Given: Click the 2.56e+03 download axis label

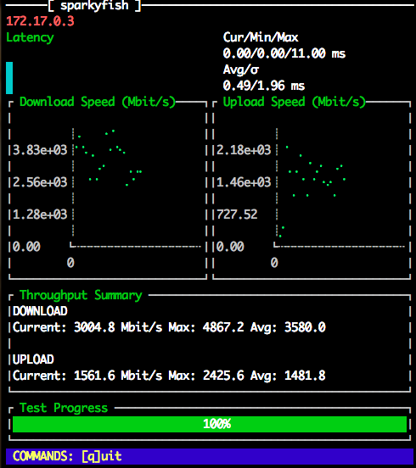Looking at the screenshot, I should coord(40,182).
